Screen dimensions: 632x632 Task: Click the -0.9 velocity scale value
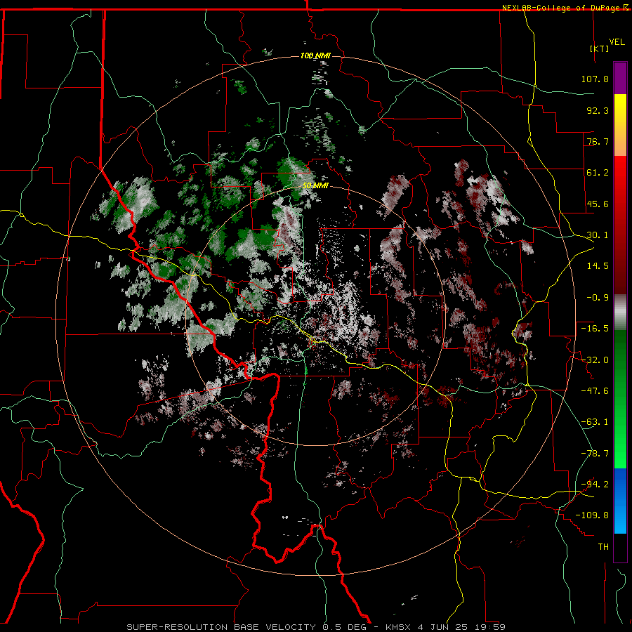click(x=598, y=298)
